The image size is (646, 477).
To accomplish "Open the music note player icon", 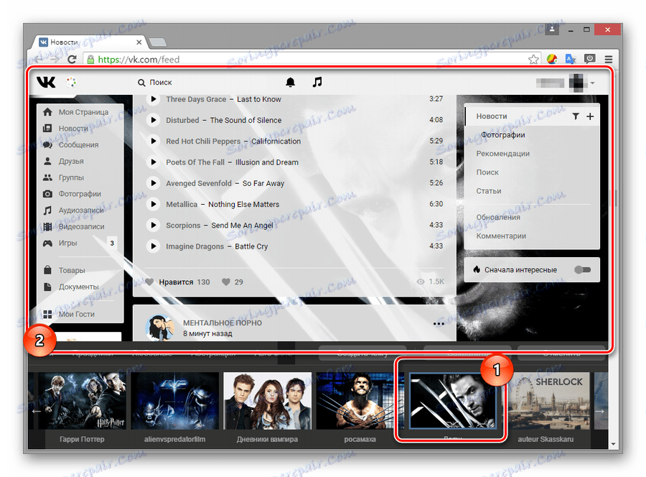I will 317,82.
